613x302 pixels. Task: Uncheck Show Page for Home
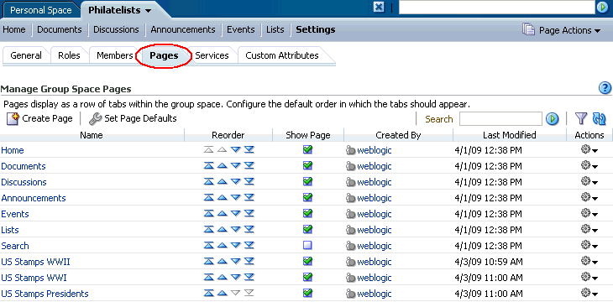(307, 149)
